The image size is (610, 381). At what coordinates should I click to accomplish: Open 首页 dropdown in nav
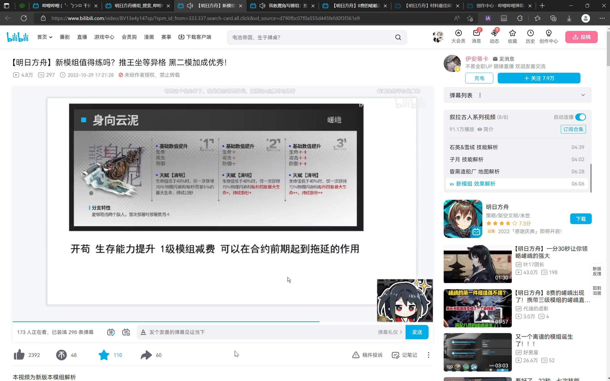click(x=45, y=37)
